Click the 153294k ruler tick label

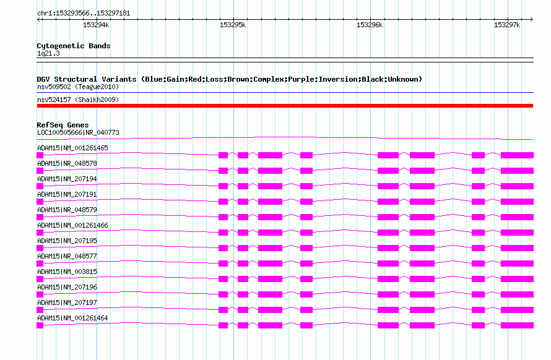(x=96, y=25)
